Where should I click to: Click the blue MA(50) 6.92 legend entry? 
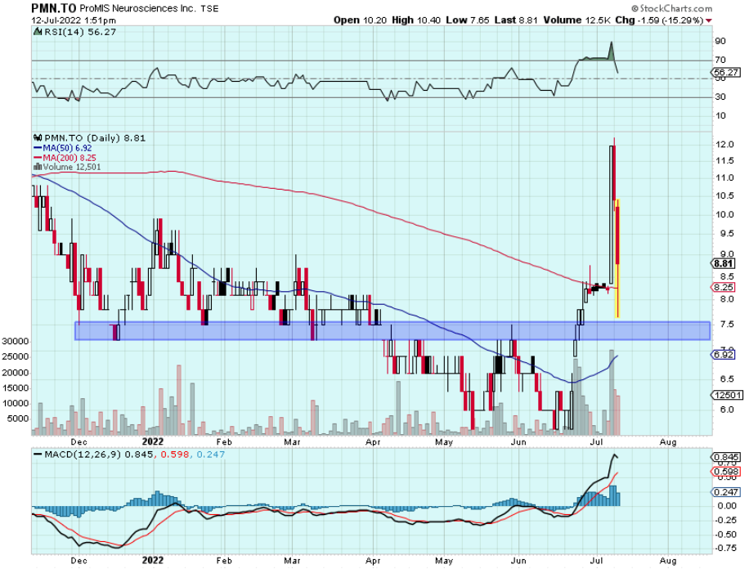coord(63,148)
